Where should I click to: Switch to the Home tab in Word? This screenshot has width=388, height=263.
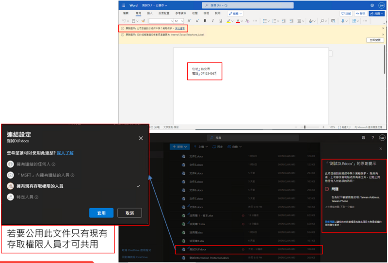coord(138,13)
